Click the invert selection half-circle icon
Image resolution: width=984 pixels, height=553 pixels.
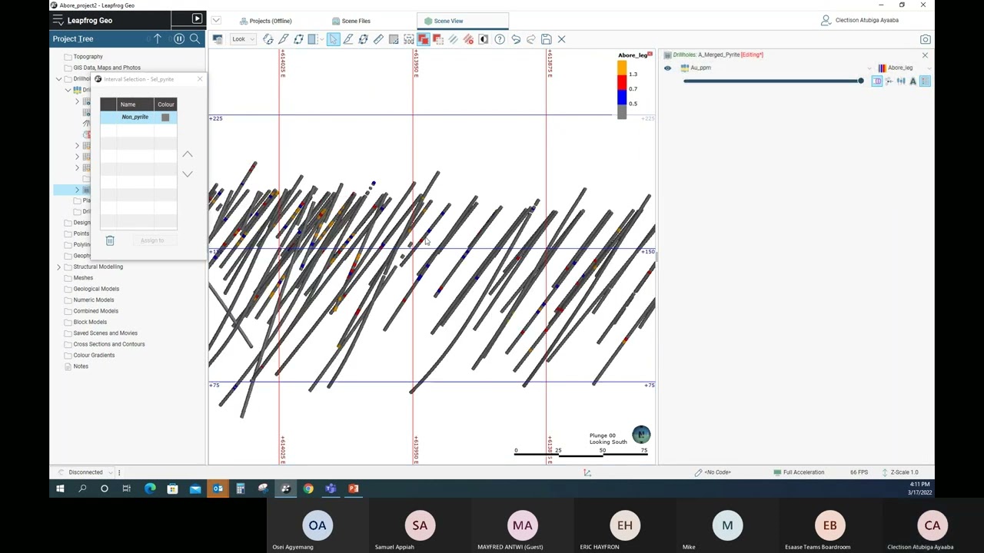[x=484, y=39]
